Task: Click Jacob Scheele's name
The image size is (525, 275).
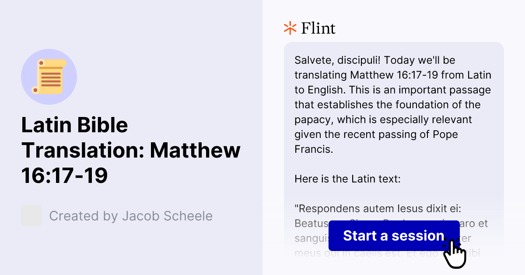Action: point(169,215)
